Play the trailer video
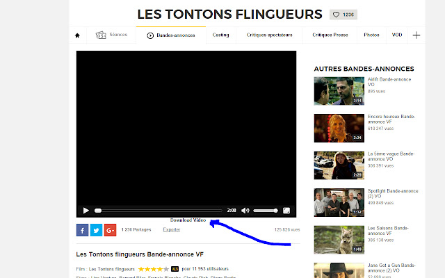Viewport: 445px width, 278px height. click(86, 210)
